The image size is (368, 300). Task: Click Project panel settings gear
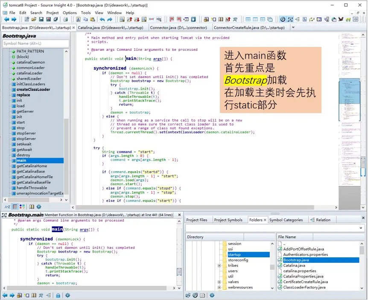coord(212,295)
